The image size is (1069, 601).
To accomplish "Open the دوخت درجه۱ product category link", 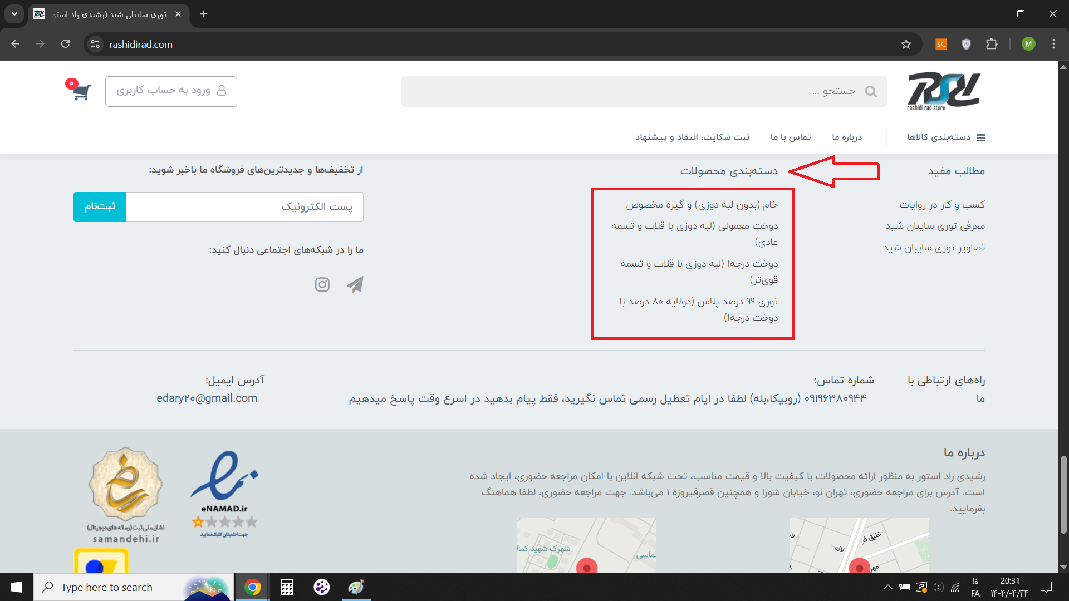I will coord(699,272).
